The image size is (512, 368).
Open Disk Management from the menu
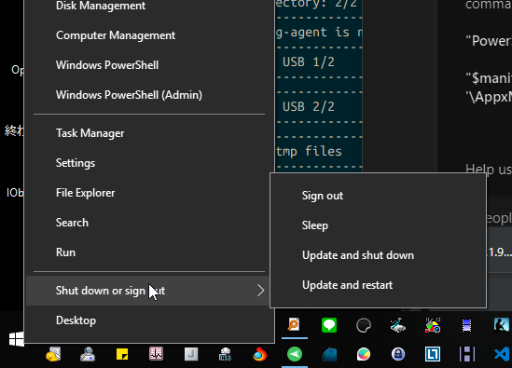click(101, 6)
